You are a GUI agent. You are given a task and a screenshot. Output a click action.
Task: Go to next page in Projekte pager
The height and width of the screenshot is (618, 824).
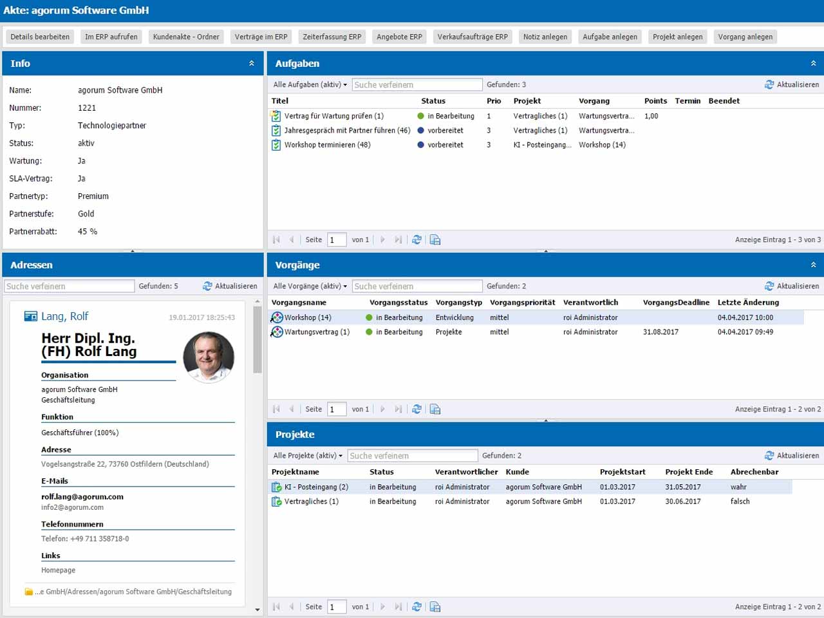[382, 606]
